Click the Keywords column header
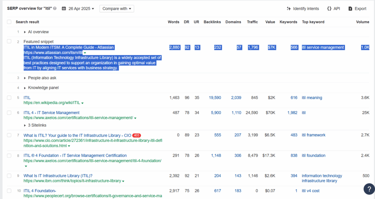The width and height of the screenshot is (375, 199). pyautogui.click(x=288, y=22)
